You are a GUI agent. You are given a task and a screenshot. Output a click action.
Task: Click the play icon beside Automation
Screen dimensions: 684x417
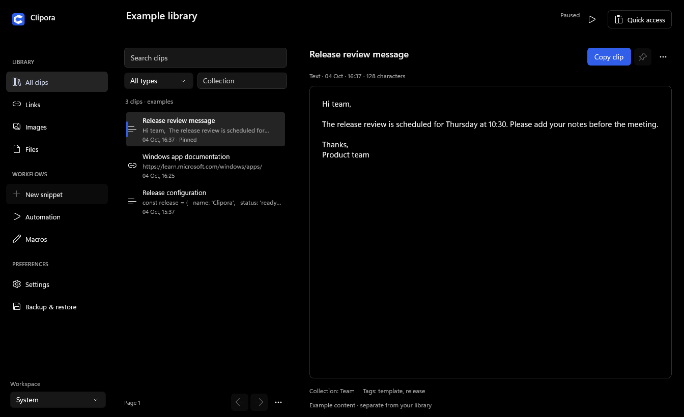(17, 217)
